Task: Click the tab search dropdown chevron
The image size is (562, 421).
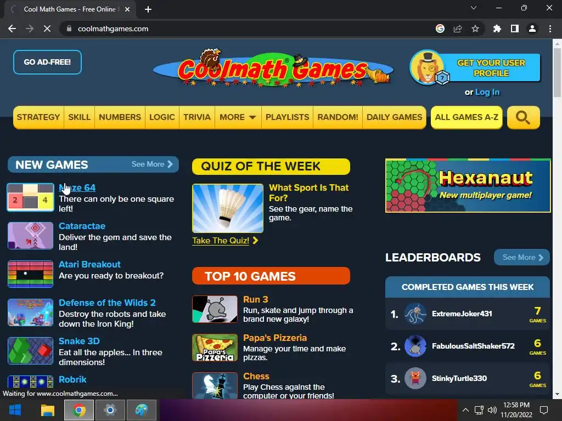Action: click(474, 8)
